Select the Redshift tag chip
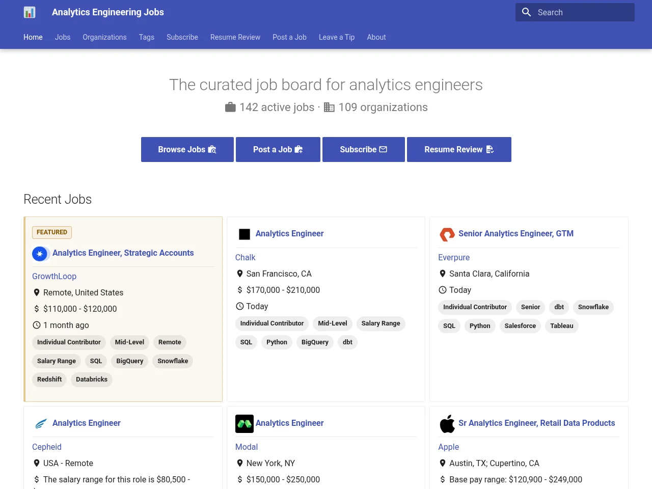Screen dimensions: 652x489 (49, 379)
